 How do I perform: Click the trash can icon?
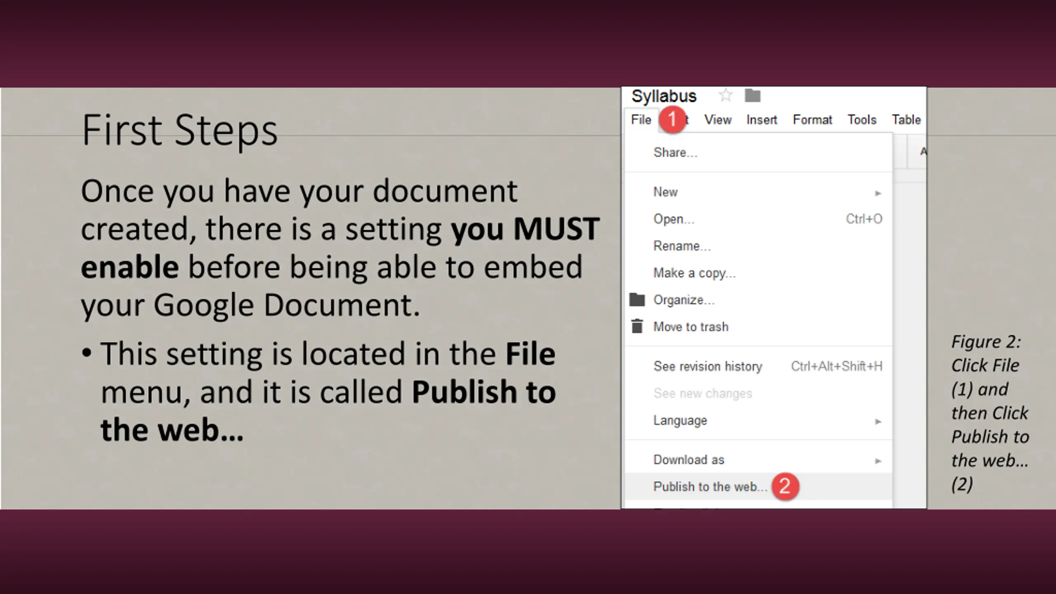tap(637, 326)
